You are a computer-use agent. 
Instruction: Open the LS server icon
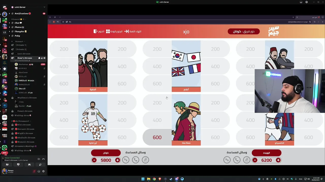(x=5, y=32)
